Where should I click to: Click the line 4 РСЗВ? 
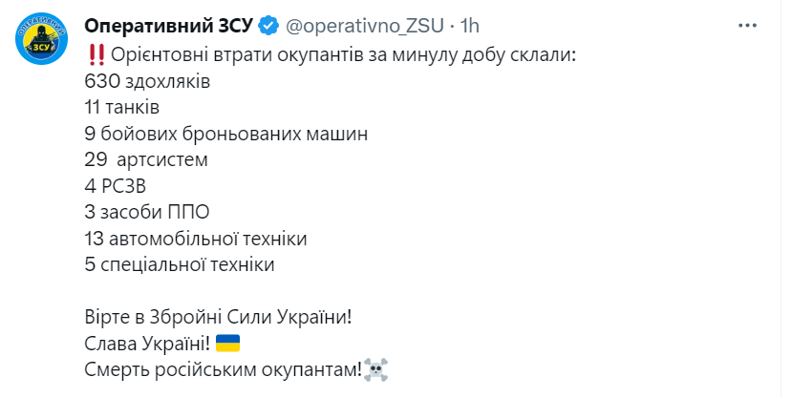[x=116, y=186]
